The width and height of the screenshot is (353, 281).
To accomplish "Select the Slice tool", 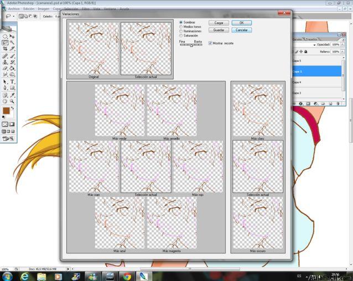I will coord(12,48).
